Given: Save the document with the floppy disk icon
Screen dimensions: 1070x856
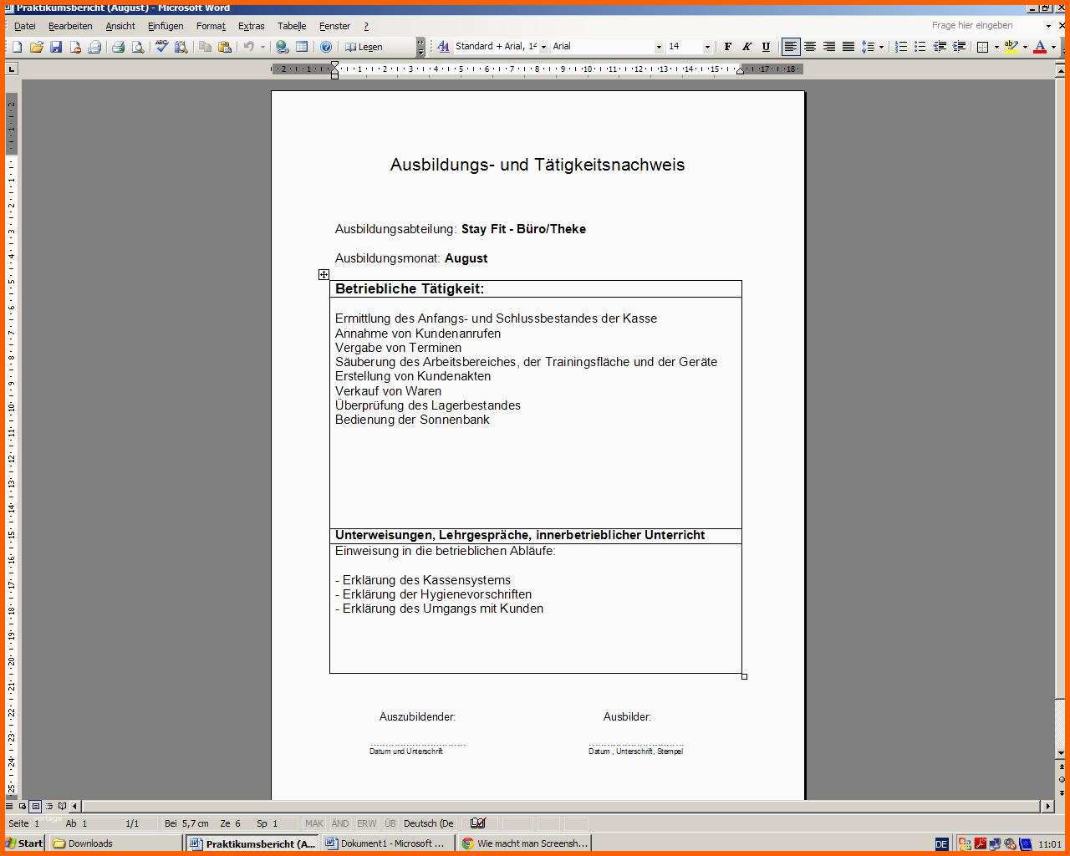Looking at the screenshot, I should (x=56, y=47).
